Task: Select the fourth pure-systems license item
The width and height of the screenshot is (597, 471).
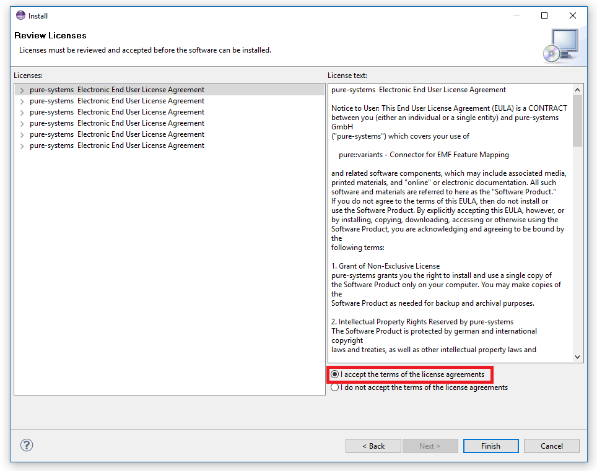Action: (116, 123)
